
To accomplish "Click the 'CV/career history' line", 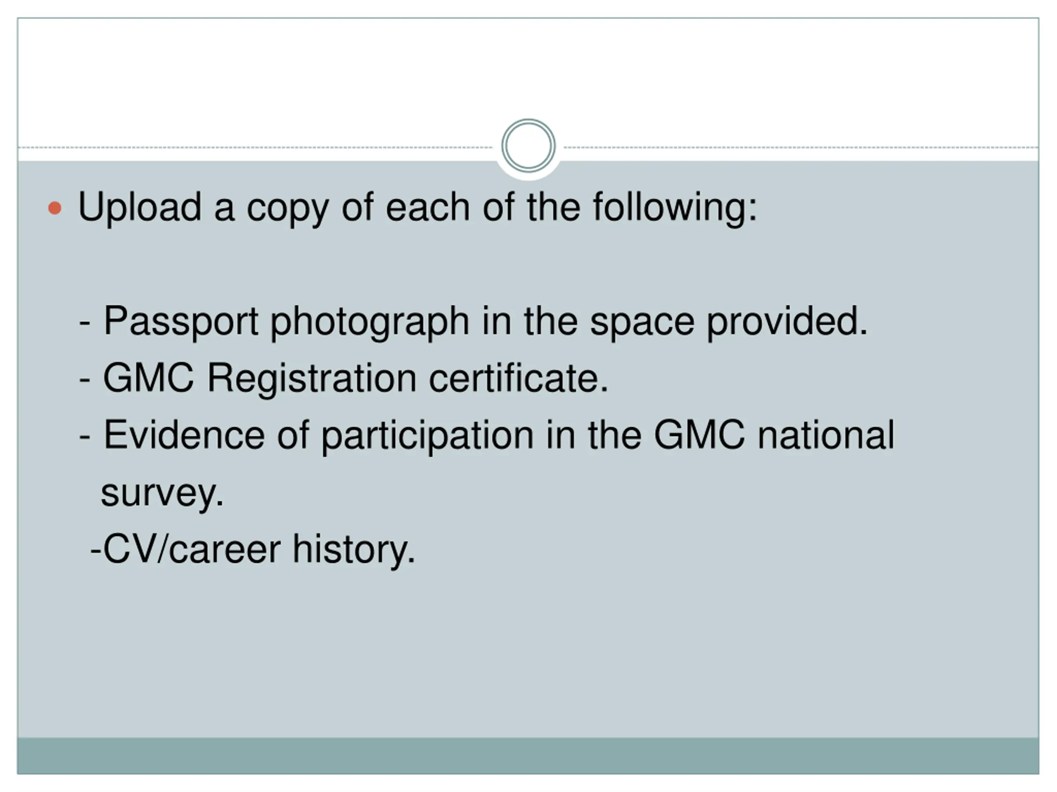I will (253, 550).
